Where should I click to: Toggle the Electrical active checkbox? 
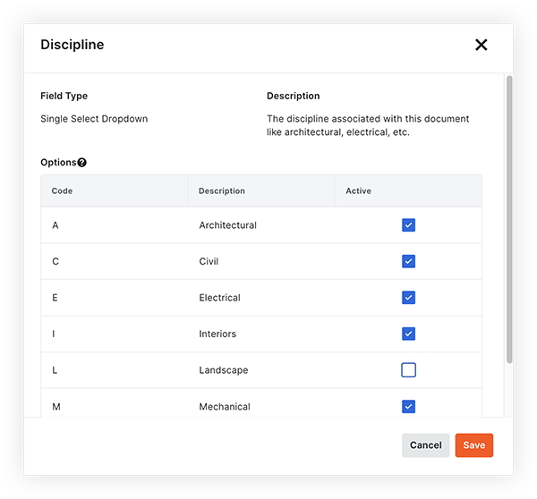point(408,298)
